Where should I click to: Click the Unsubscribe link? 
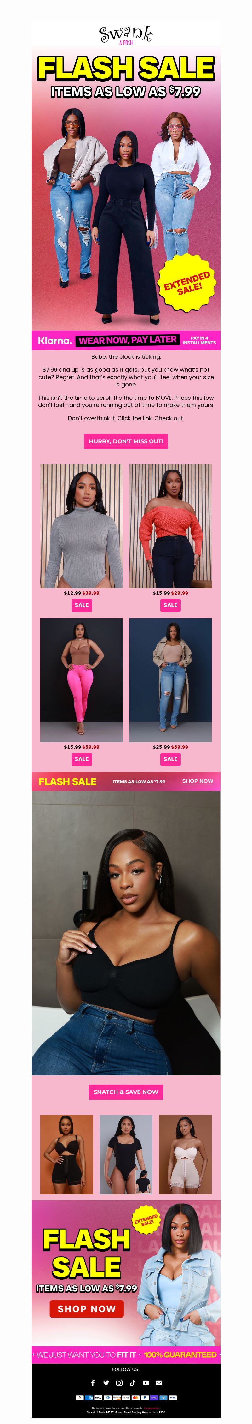pyautogui.click(x=152, y=1408)
